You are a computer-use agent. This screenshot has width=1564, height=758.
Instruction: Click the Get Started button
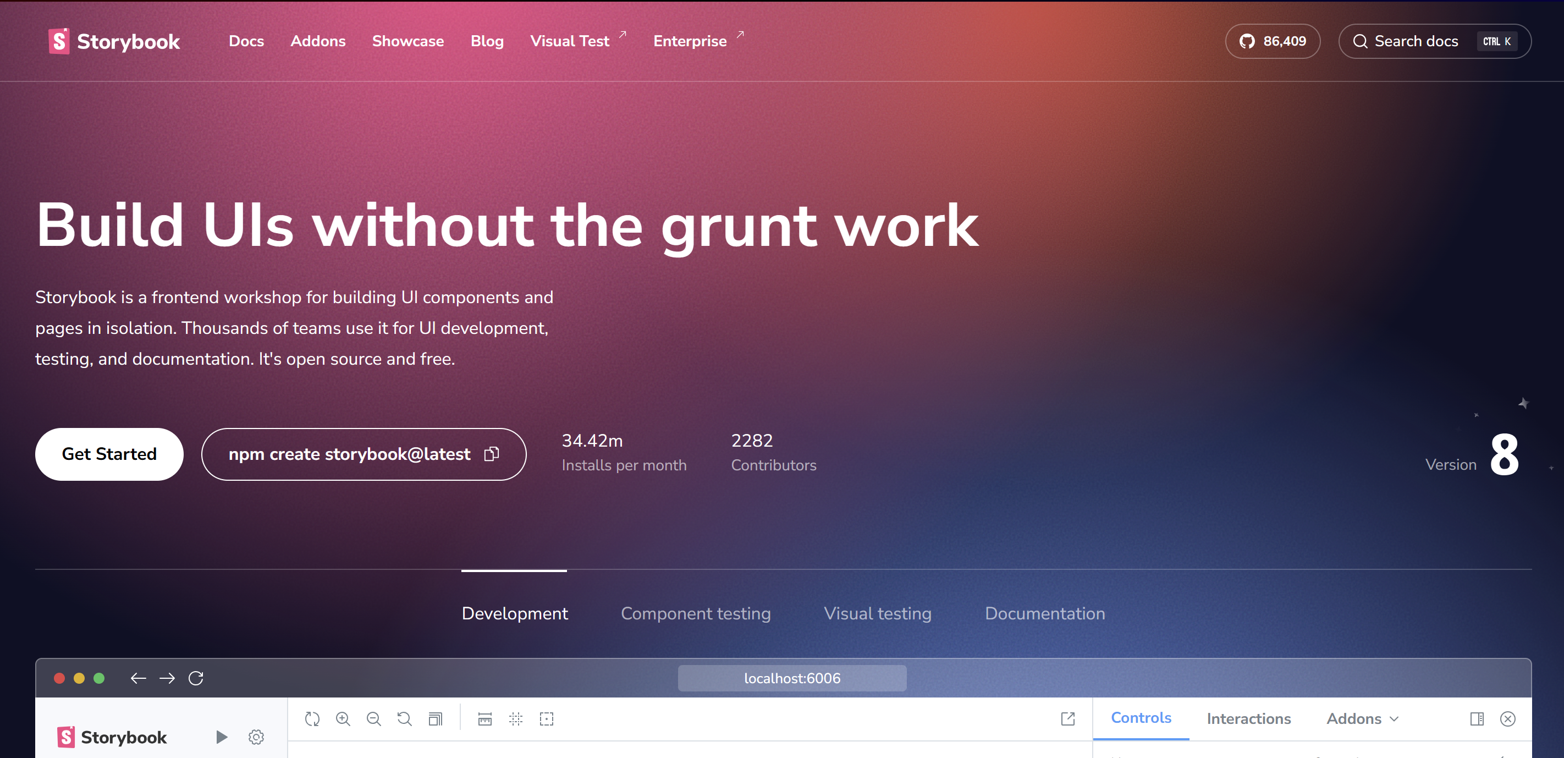pos(109,454)
